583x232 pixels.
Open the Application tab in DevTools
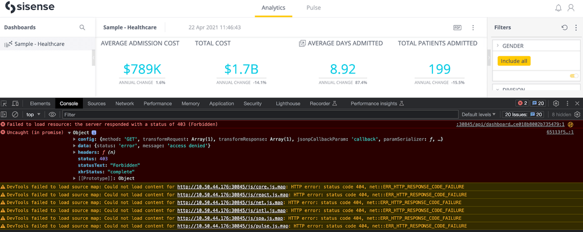tap(222, 104)
